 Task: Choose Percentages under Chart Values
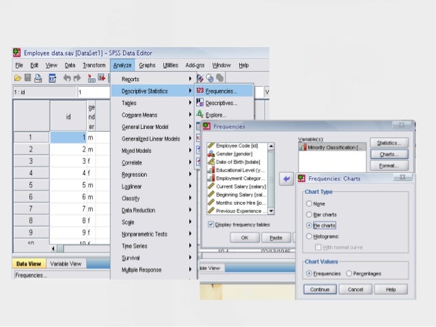tap(349, 273)
